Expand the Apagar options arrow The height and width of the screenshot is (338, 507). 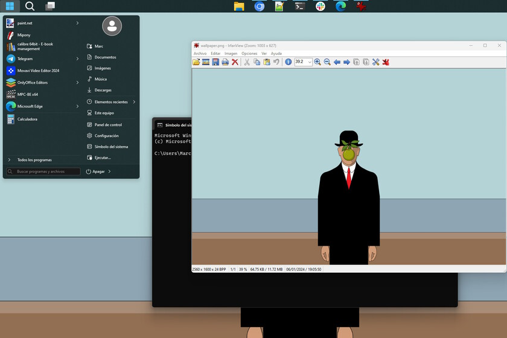pos(110,171)
